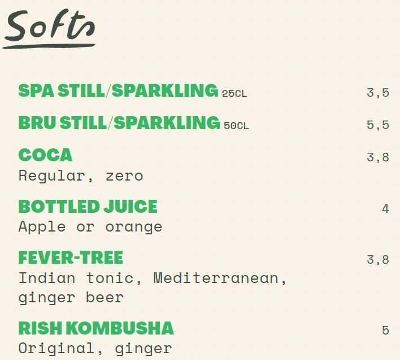
Task: Click the 50CL size label
Action: pyautogui.click(x=236, y=126)
